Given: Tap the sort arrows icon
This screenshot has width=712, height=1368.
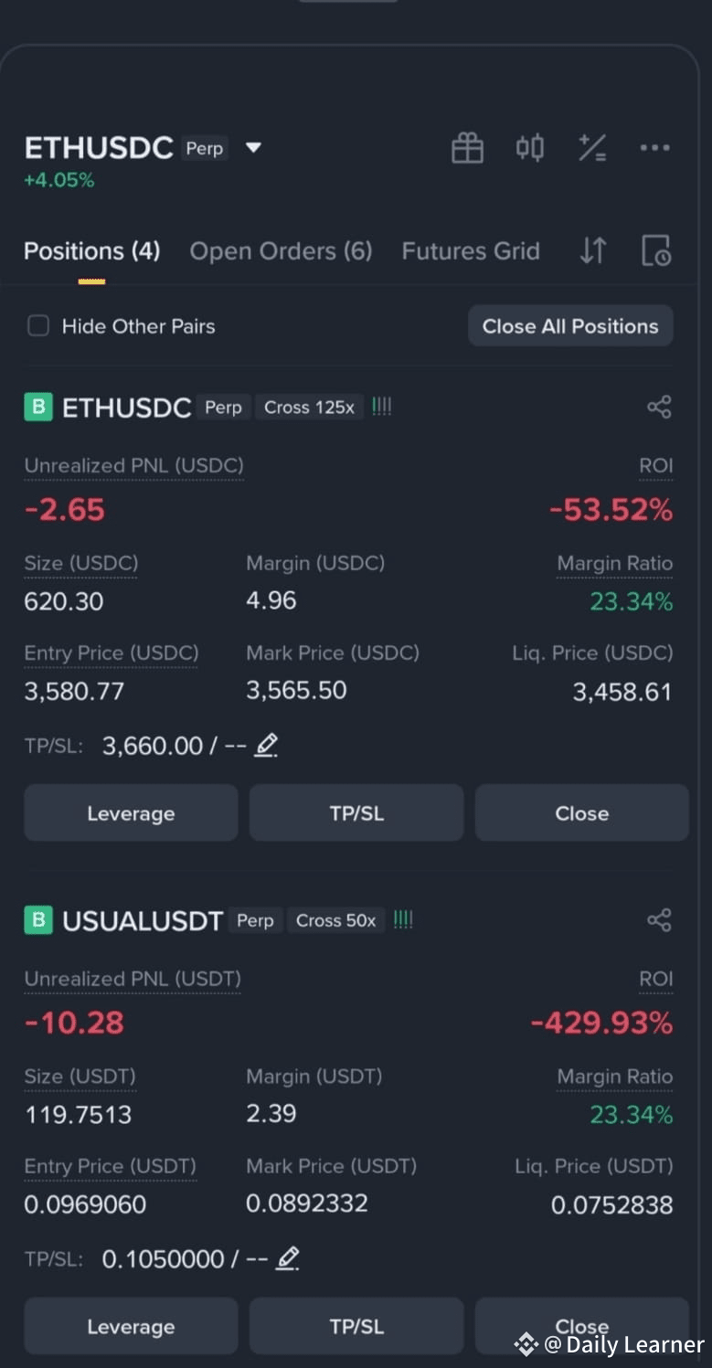Looking at the screenshot, I should [x=593, y=250].
